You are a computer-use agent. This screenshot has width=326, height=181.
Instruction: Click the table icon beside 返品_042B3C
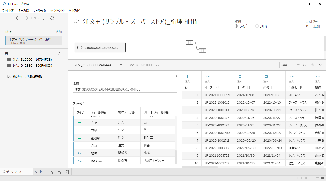[x=9, y=65]
